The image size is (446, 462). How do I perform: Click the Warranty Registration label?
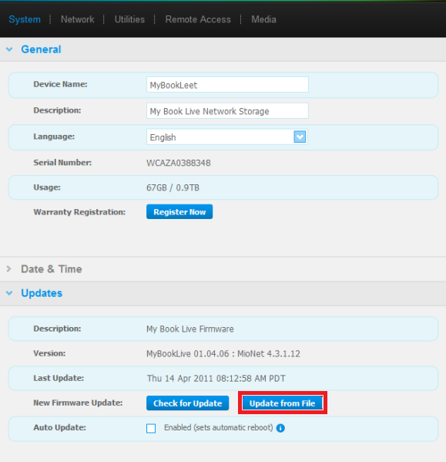(79, 212)
